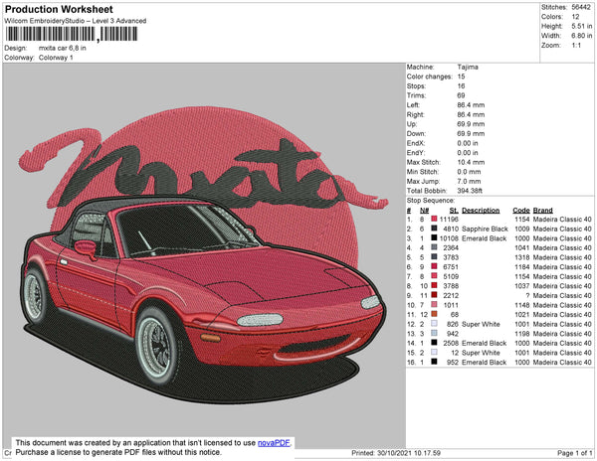Image resolution: width=597 pixels, height=461 pixels.
Task: Select the swatch in the 2508 Emerald Black row
Action: coord(434,343)
